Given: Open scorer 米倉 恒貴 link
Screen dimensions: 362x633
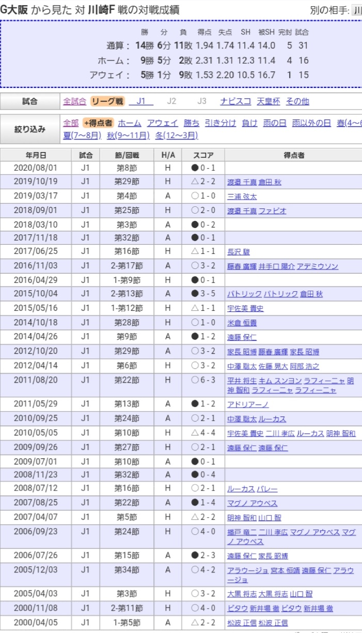Looking at the screenshot, I should pos(242,323).
